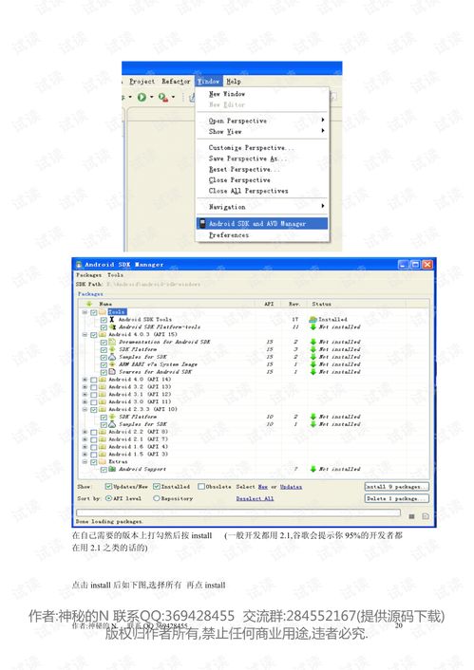Expand the Android 2.2 (API 8) node
Viewport: 474px width, 670px height.
(x=85, y=432)
